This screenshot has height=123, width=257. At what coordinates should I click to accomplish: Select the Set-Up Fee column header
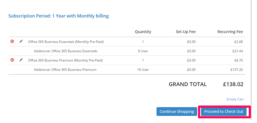186,32
